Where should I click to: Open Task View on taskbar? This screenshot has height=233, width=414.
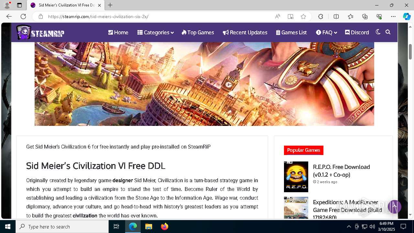(116, 227)
